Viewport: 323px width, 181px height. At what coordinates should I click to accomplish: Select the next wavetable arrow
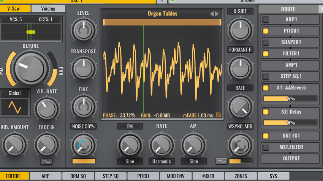[217, 14]
